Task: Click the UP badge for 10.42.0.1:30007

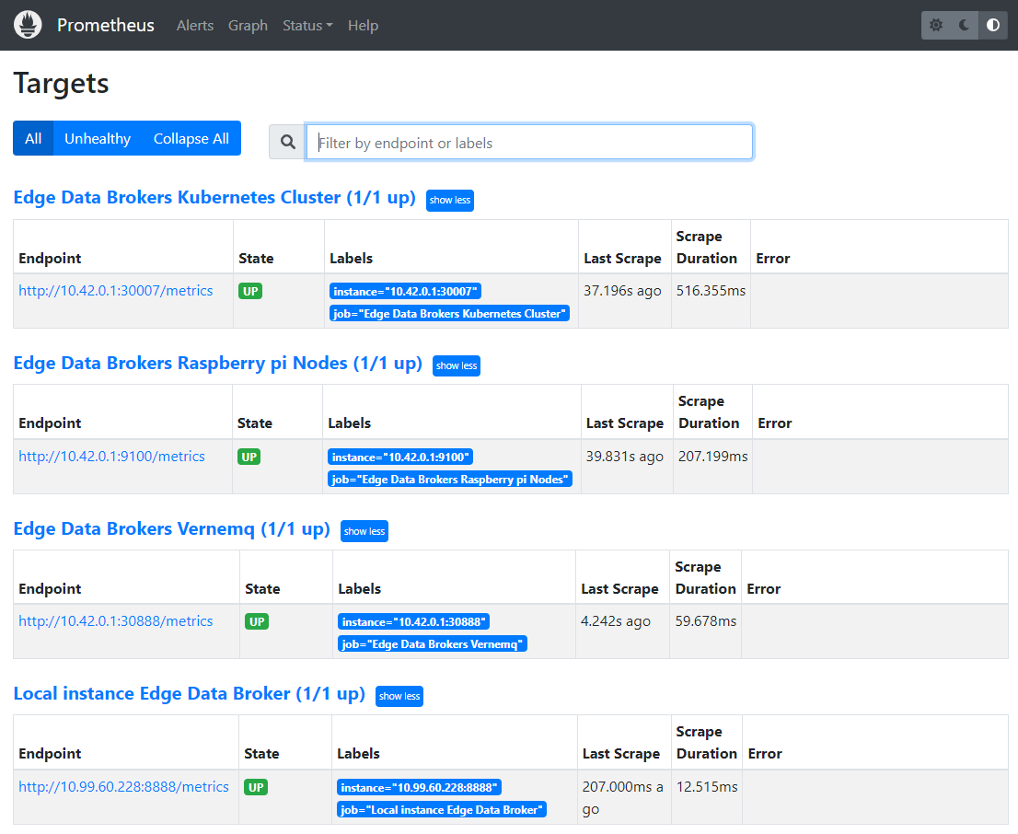Action: (250, 291)
